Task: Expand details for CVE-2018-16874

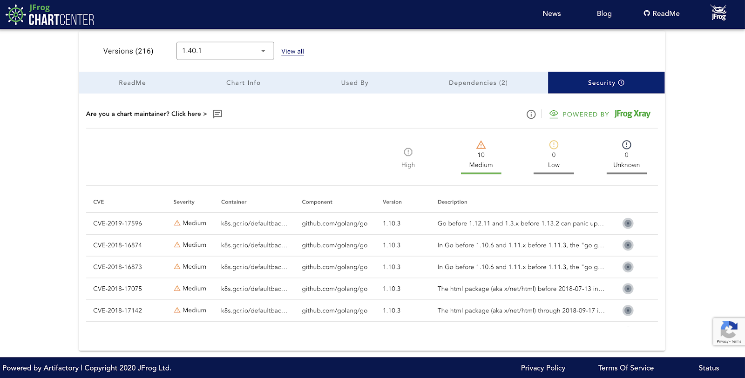Action: (628, 245)
